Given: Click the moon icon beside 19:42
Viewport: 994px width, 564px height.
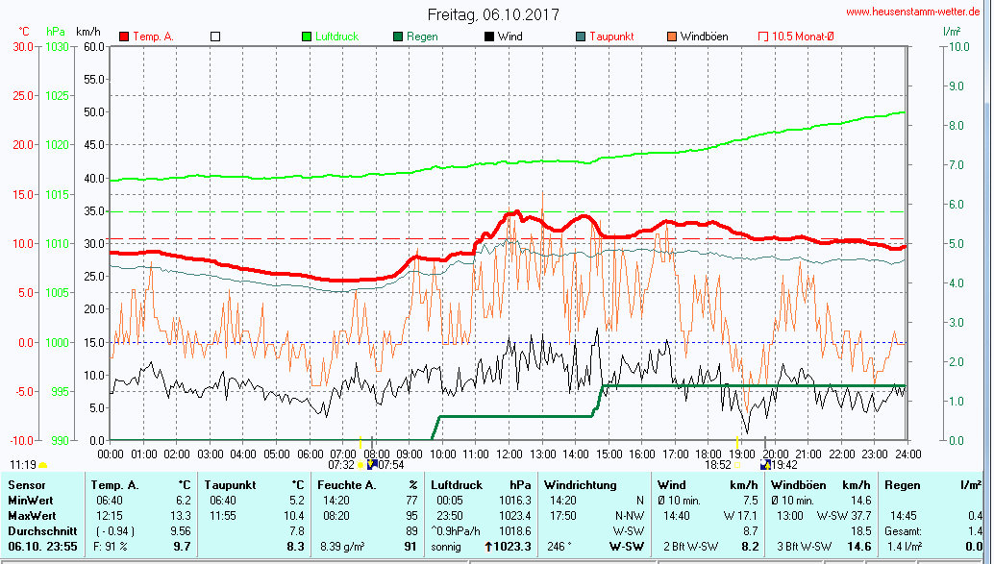Looking at the screenshot, I should click(x=764, y=465).
